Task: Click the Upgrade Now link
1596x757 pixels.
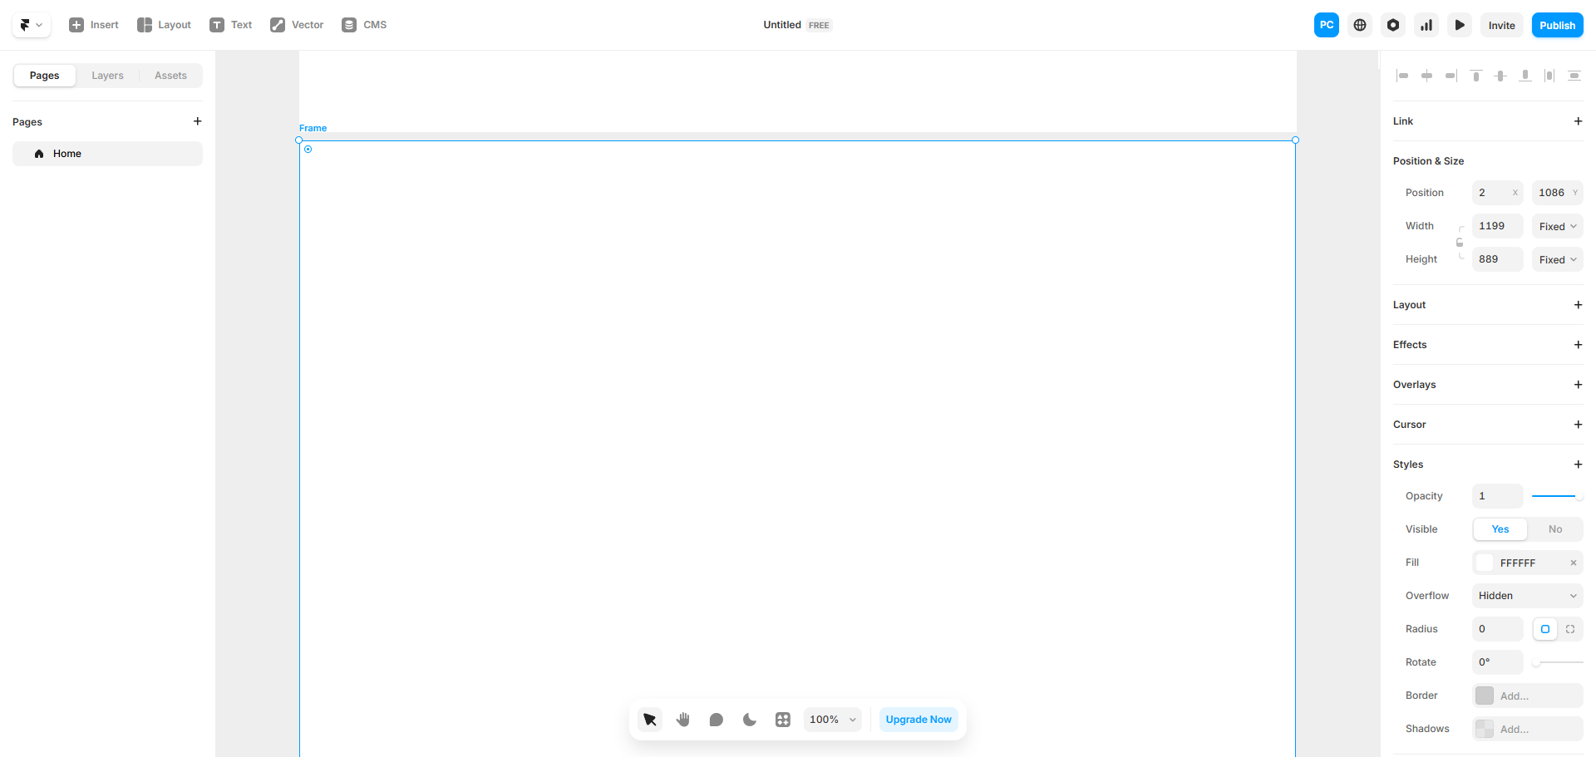Action: click(918, 720)
